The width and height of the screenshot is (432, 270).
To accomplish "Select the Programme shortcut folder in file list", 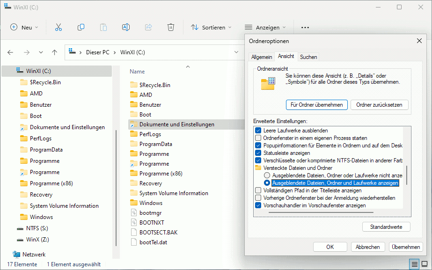I will (154, 164).
